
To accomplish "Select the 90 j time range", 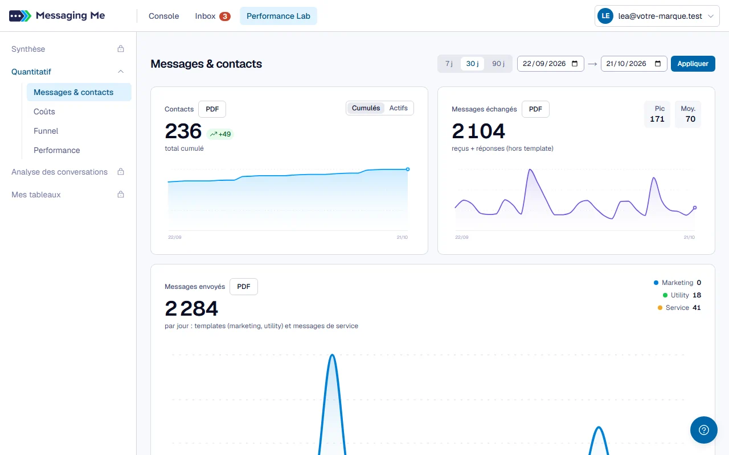I will pos(498,64).
